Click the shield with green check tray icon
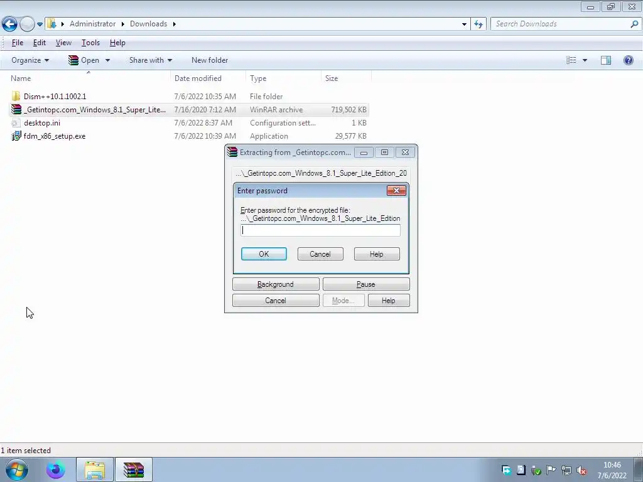Viewport: 643px width, 482px height. point(536,470)
